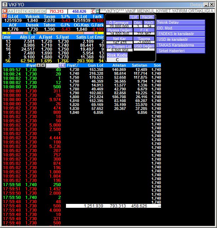This screenshot has height=228, width=217.
Task: Open the KD toolbar icon
Action: (31, 11)
